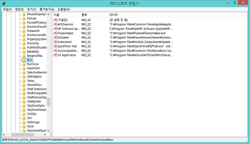Click the Prelaunch folder icon
250x144 pixels.
pyautogui.click(x=24, y=31)
